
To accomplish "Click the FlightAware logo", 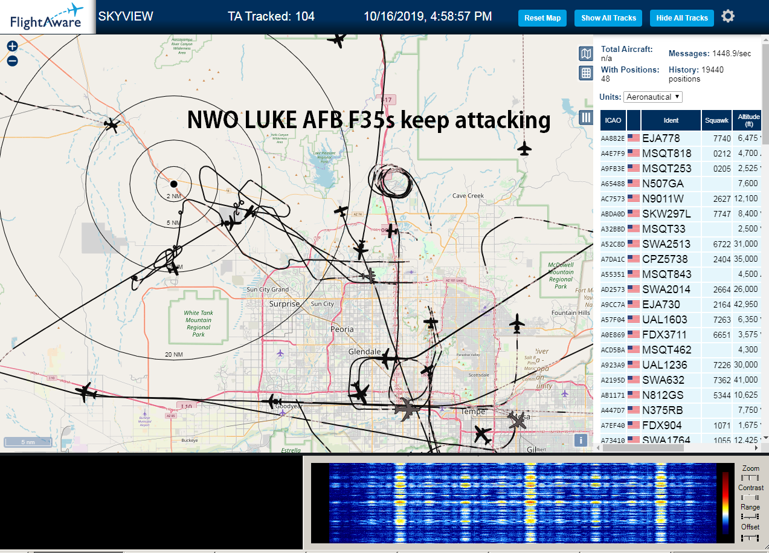I will click(x=47, y=17).
